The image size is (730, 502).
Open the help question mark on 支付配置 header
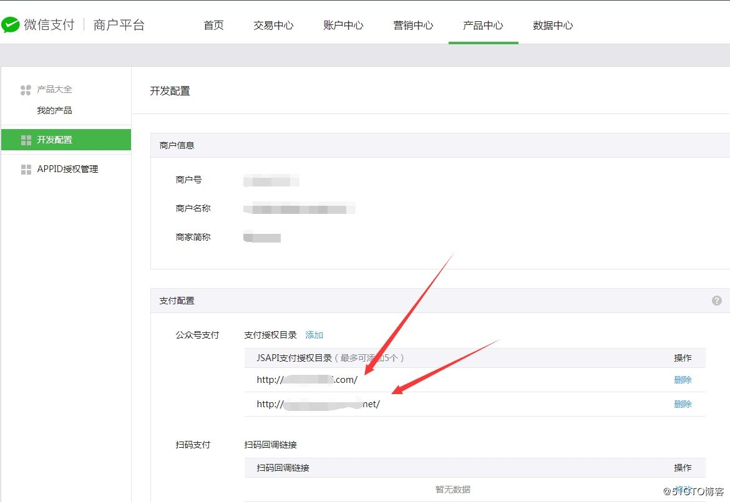716,300
